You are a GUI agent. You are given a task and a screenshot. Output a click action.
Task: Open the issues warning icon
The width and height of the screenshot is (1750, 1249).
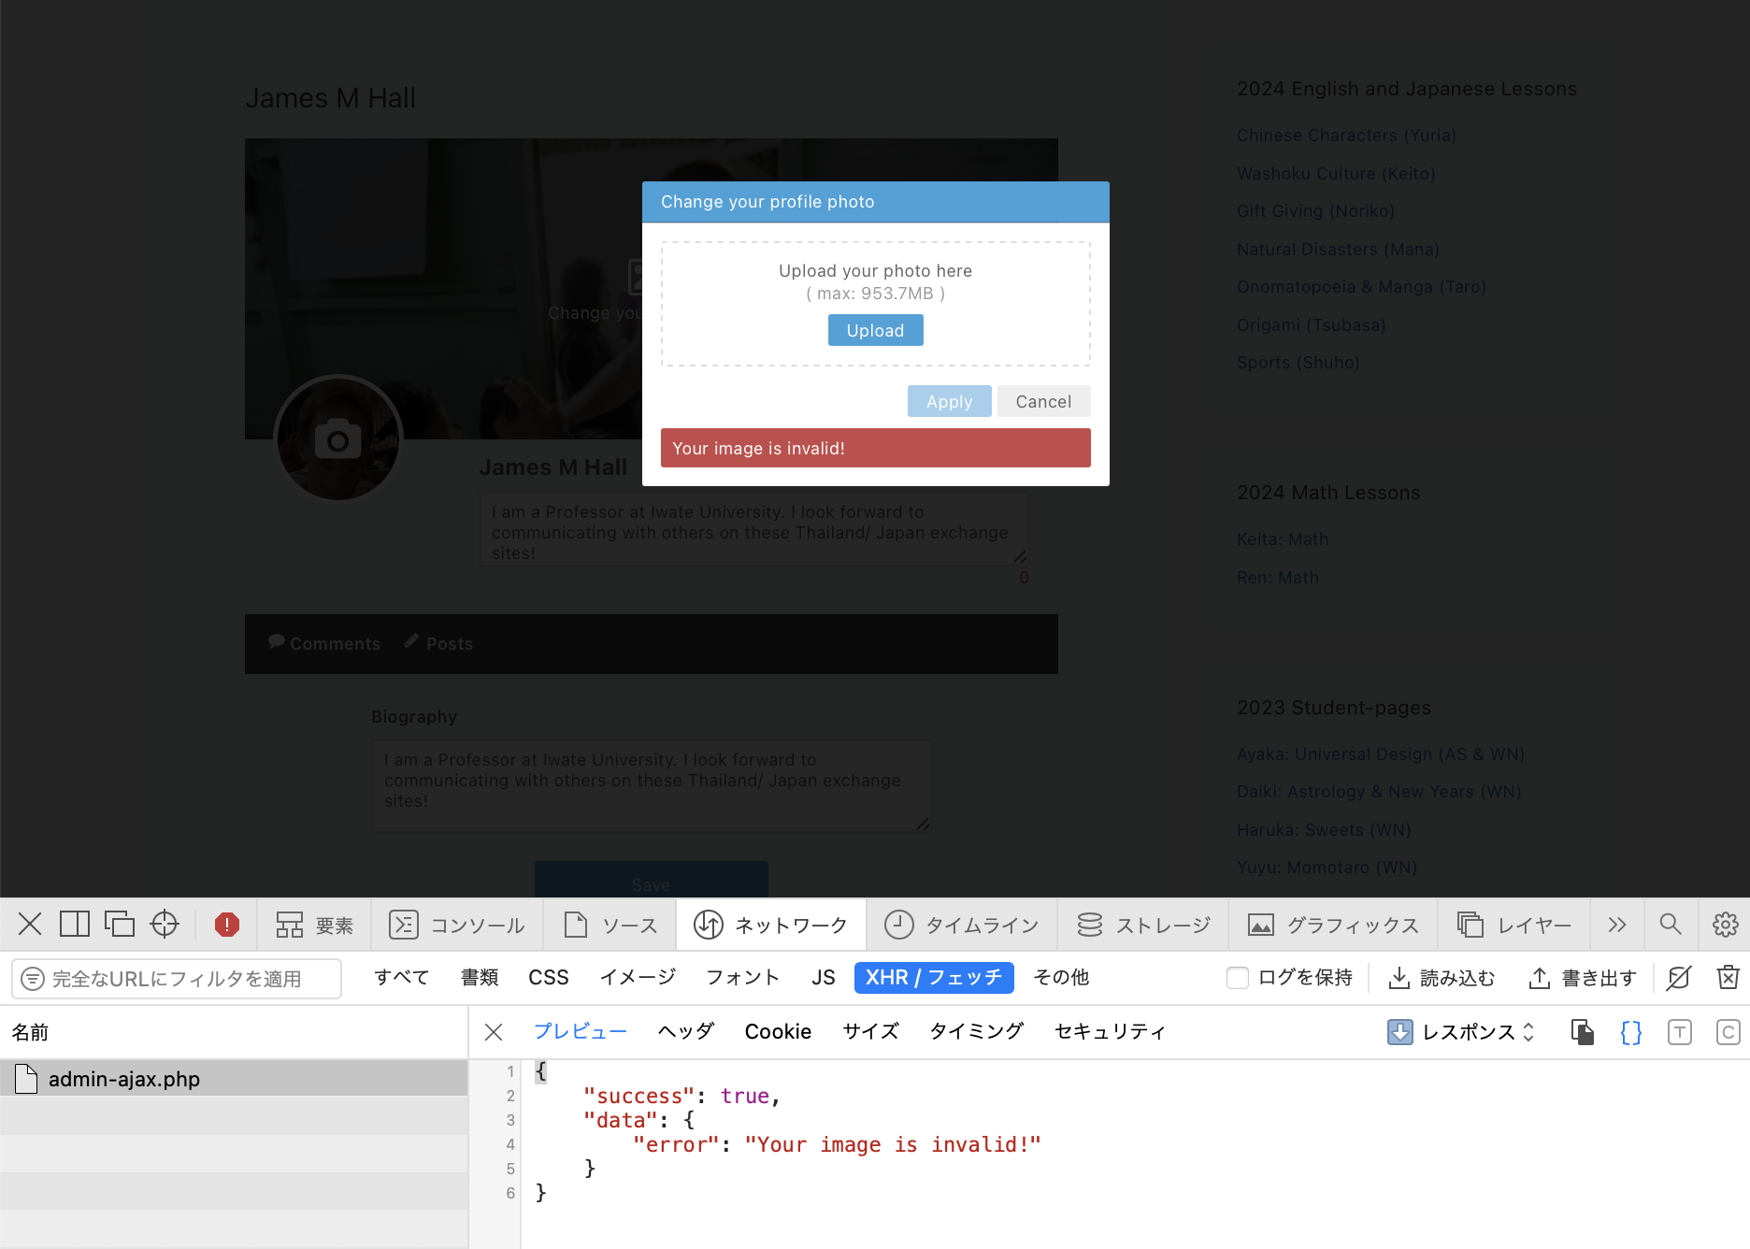225,924
